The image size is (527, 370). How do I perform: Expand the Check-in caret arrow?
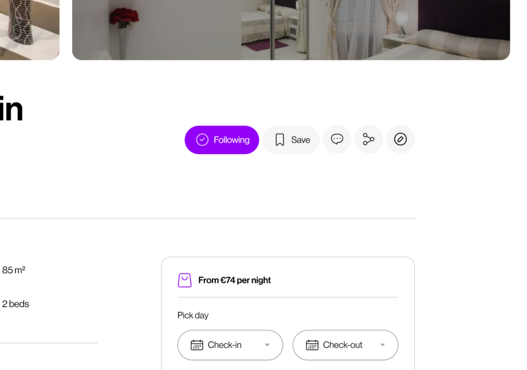coord(267,345)
